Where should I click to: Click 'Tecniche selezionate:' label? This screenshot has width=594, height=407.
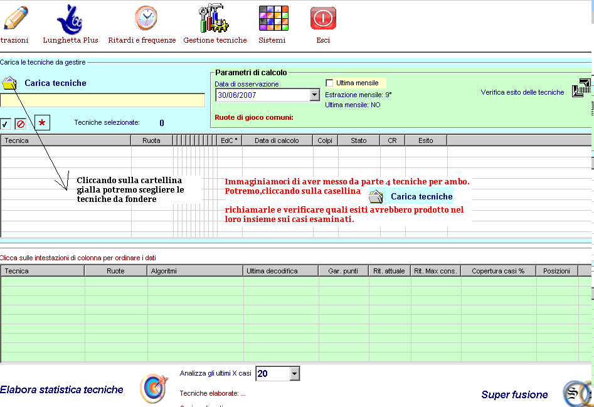point(107,122)
